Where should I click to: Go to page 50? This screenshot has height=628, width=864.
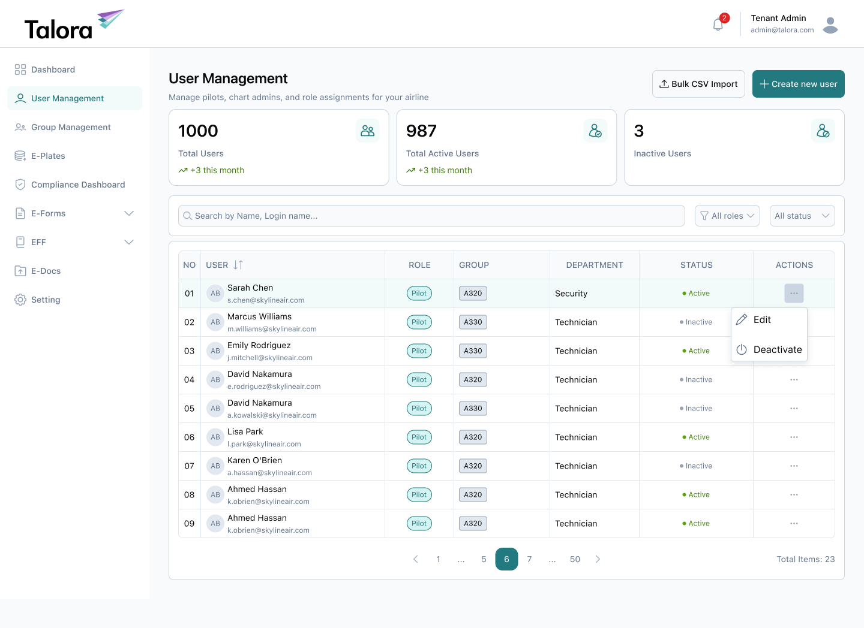[x=575, y=559]
